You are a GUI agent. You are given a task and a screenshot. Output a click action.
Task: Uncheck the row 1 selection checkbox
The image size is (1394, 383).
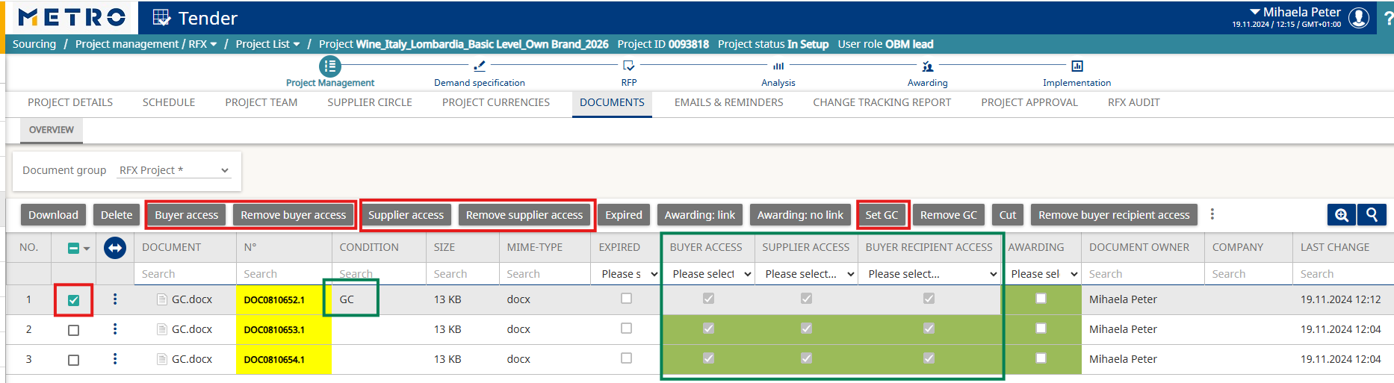[x=73, y=300]
